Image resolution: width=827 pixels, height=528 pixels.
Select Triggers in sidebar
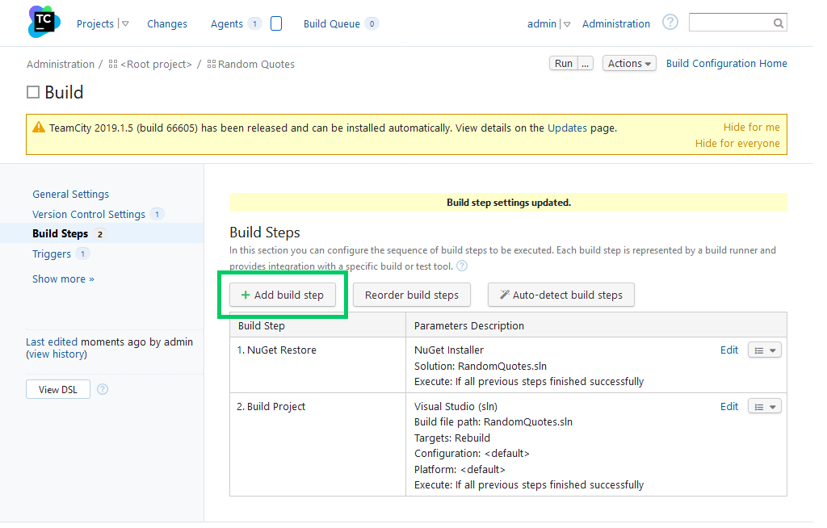click(x=52, y=254)
